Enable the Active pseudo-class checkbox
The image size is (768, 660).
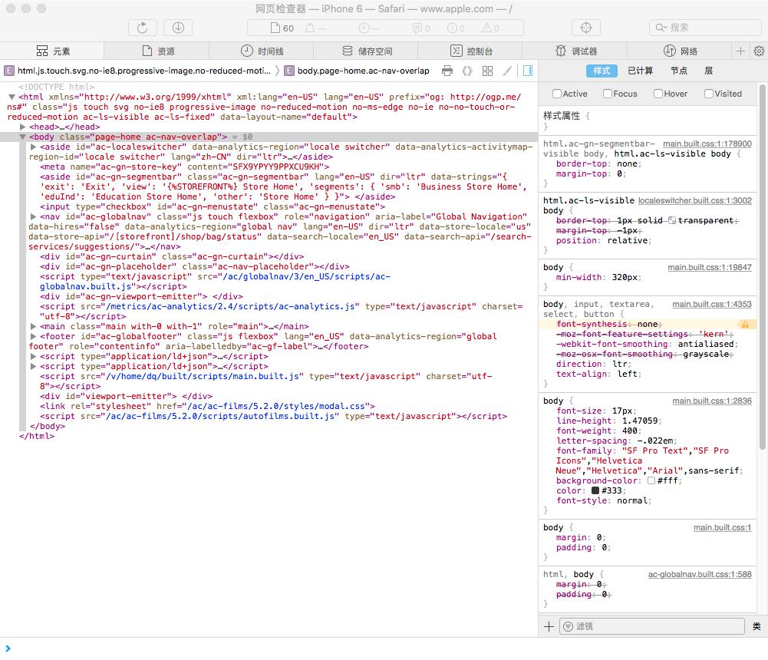(x=557, y=94)
